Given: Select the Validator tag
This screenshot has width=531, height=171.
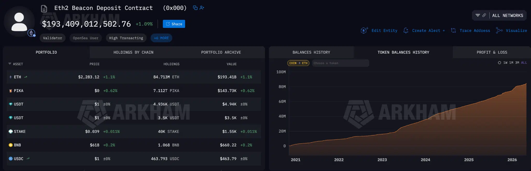Looking at the screenshot, I should coord(52,38).
